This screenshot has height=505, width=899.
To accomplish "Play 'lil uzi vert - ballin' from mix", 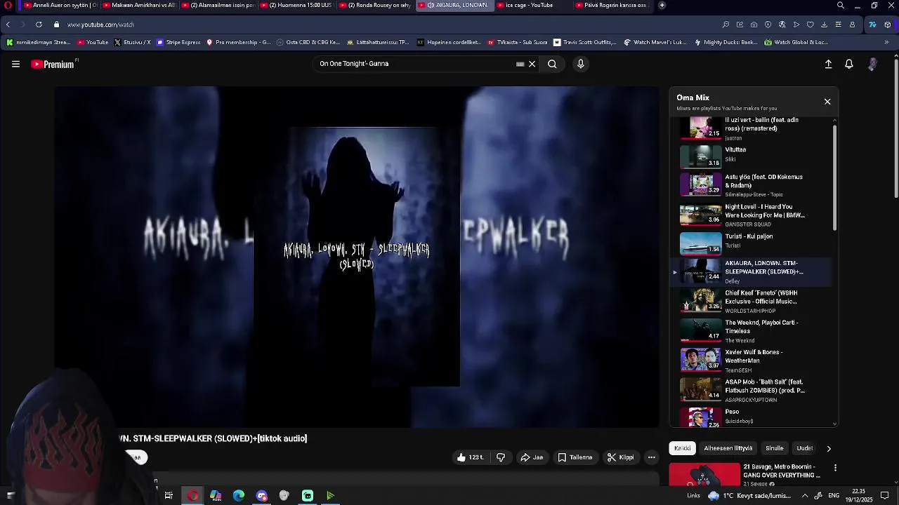I will (751, 128).
